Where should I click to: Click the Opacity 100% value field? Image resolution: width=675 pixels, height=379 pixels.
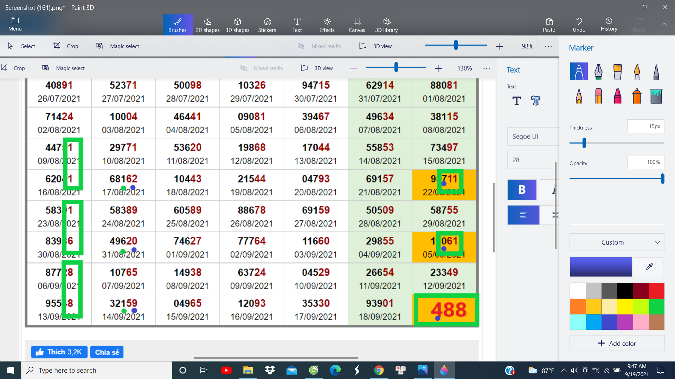click(645, 162)
